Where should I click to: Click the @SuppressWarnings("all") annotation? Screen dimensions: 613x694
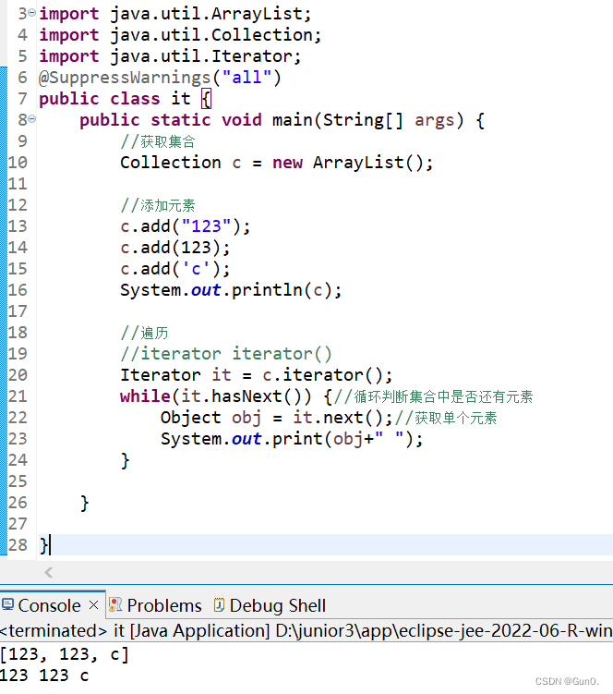coord(160,78)
